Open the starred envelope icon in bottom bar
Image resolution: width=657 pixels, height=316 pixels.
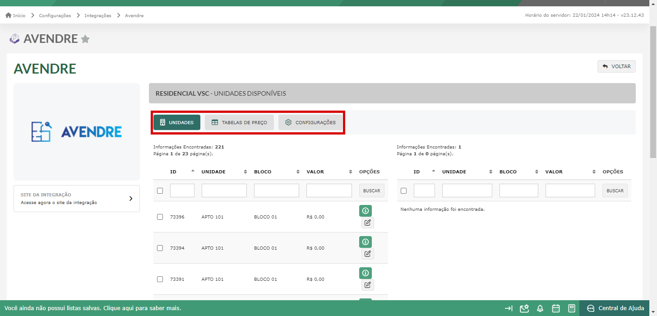pyautogui.click(x=524, y=308)
